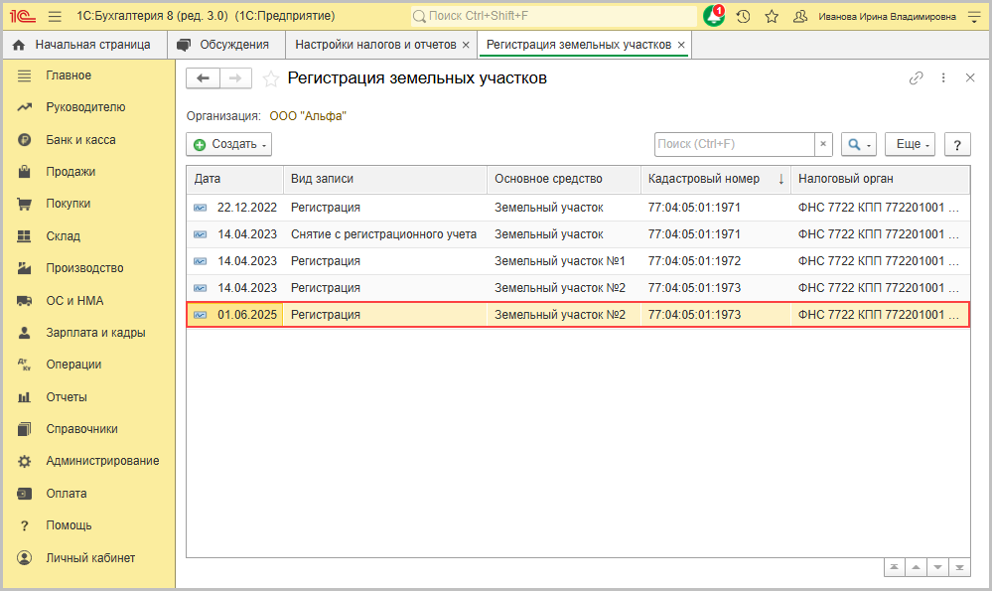Click record icon of 01.06.2025 row

201,315
